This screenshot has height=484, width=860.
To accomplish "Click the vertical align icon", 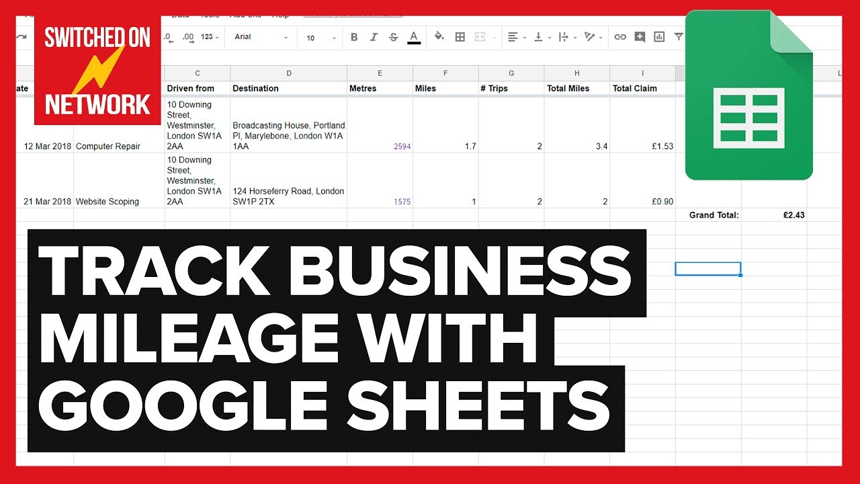I will (x=538, y=37).
